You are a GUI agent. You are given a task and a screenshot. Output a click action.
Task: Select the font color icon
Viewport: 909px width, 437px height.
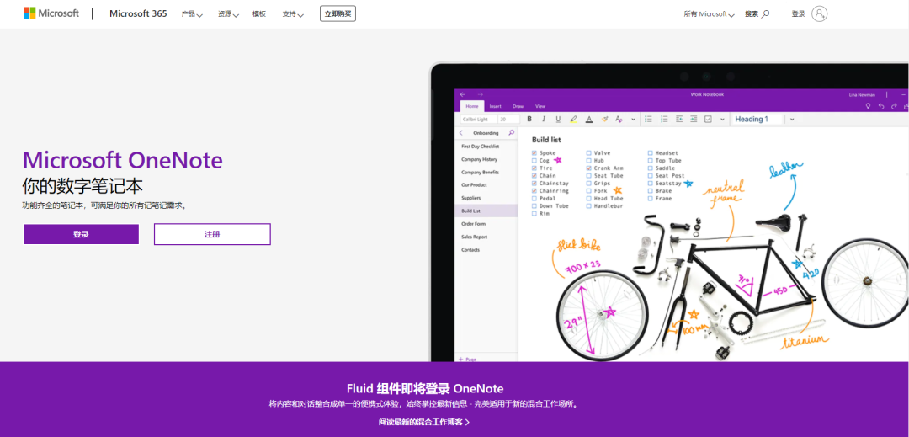[x=589, y=119]
